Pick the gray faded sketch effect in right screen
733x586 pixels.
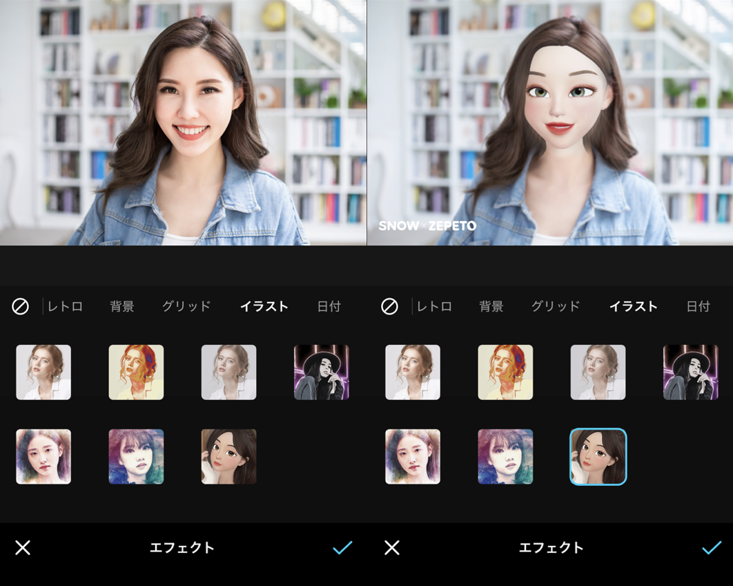(598, 372)
